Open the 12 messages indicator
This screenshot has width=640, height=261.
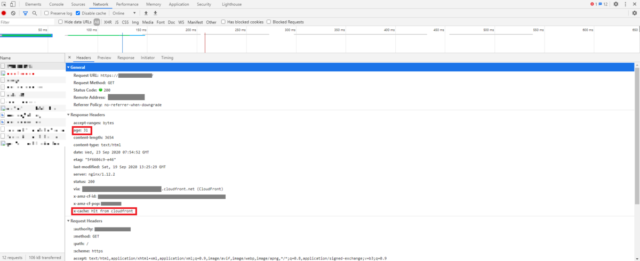(603, 4)
